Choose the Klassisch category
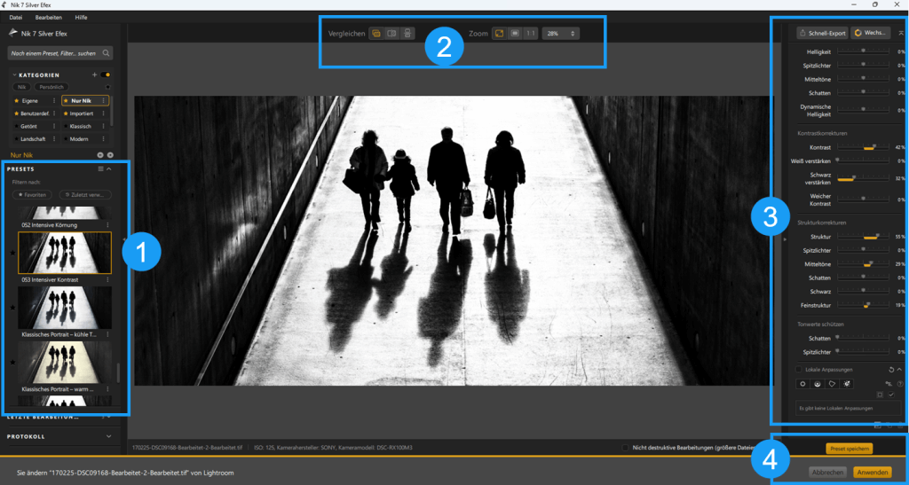This screenshot has height=485, width=909. click(84, 126)
